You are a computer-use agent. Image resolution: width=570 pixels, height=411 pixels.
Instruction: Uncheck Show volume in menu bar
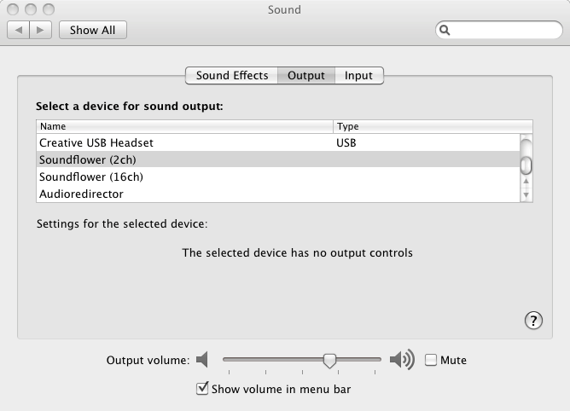coord(202,389)
